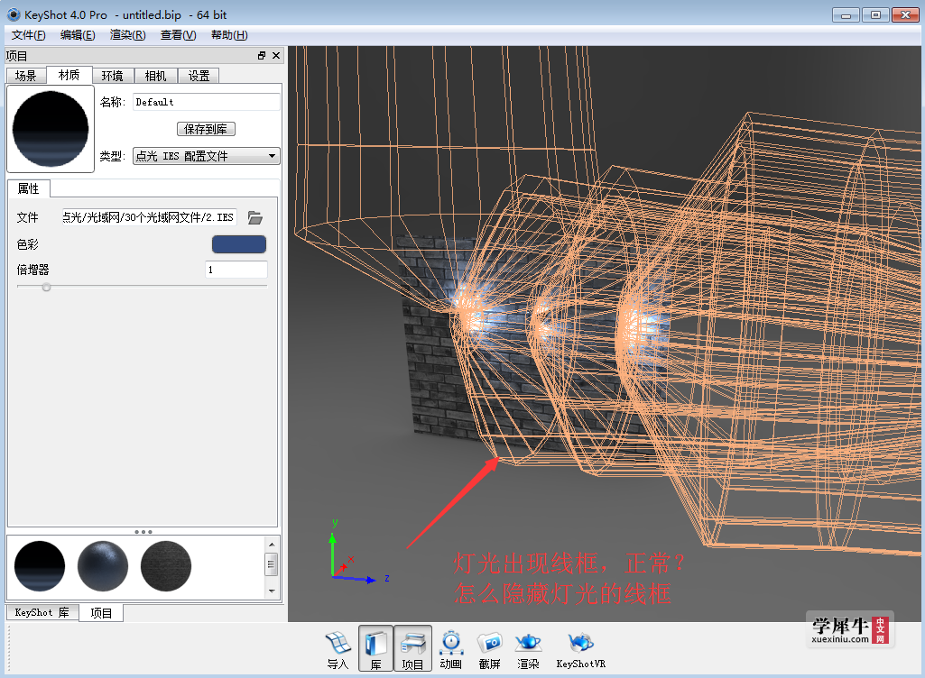Click the three-dot panel splitter handle
Image resolution: width=925 pixels, height=678 pixels.
pos(143,532)
